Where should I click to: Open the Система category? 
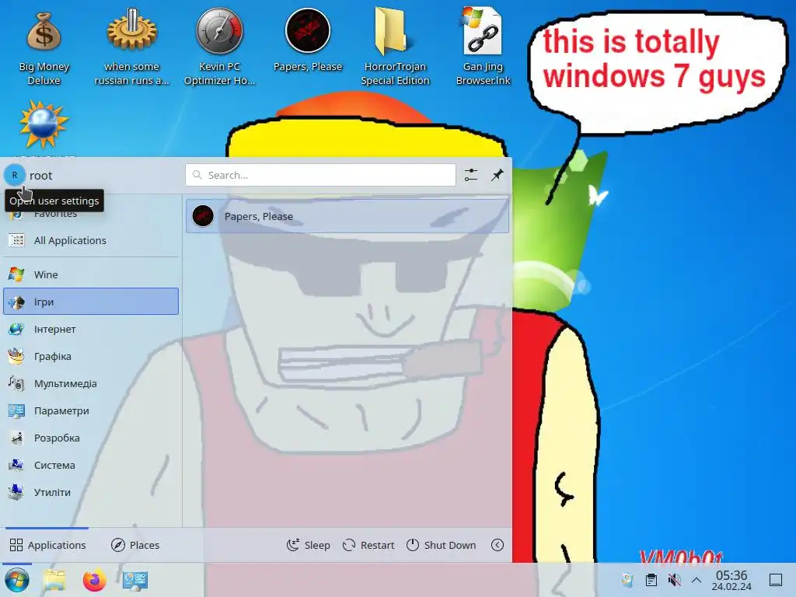coord(91,465)
